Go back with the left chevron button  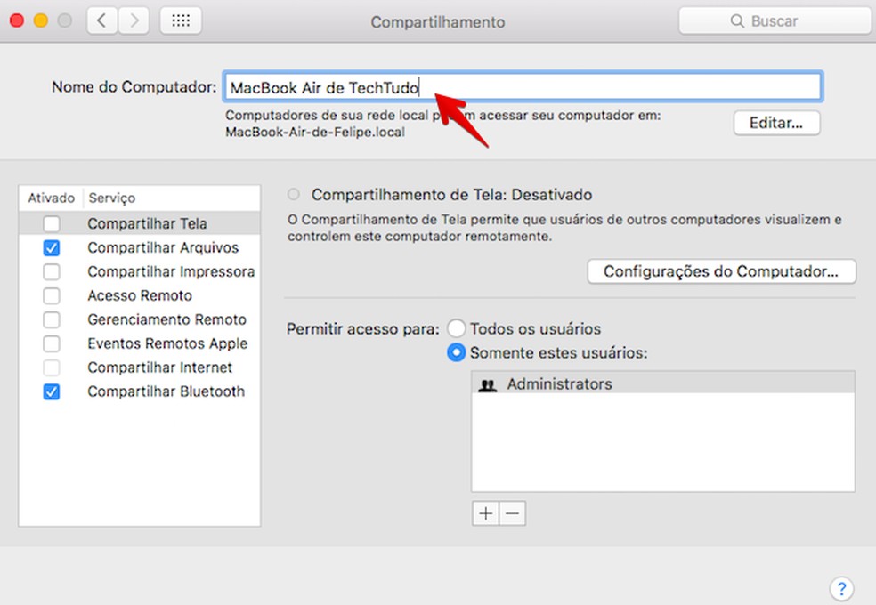point(102,21)
